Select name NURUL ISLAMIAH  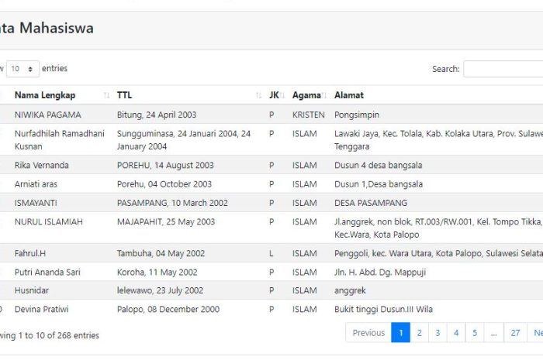click(x=49, y=221)
